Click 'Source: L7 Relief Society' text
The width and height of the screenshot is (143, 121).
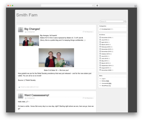(x=27, y=80)
